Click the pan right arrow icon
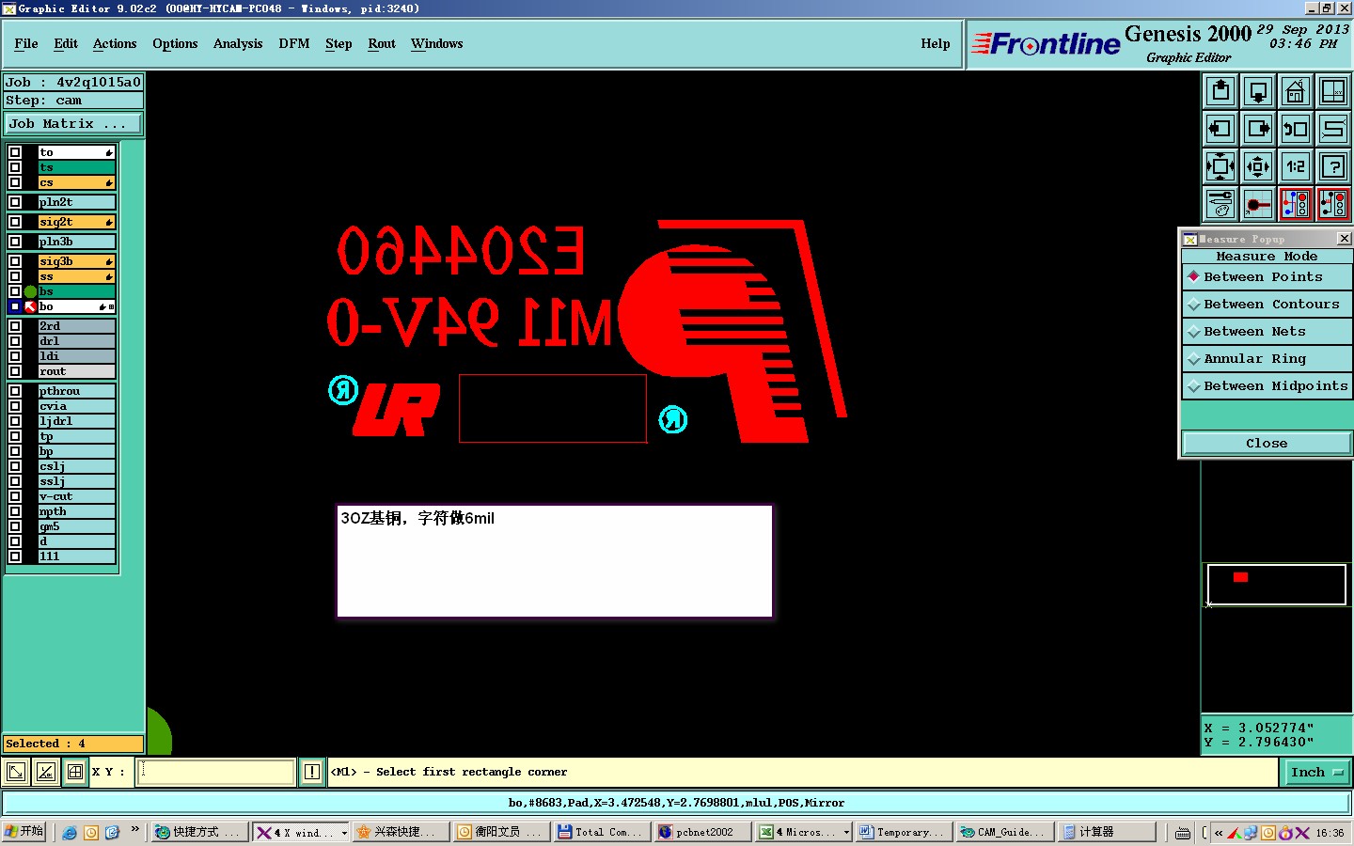This screenshot has height=846, width=1354. (1258, 129)
